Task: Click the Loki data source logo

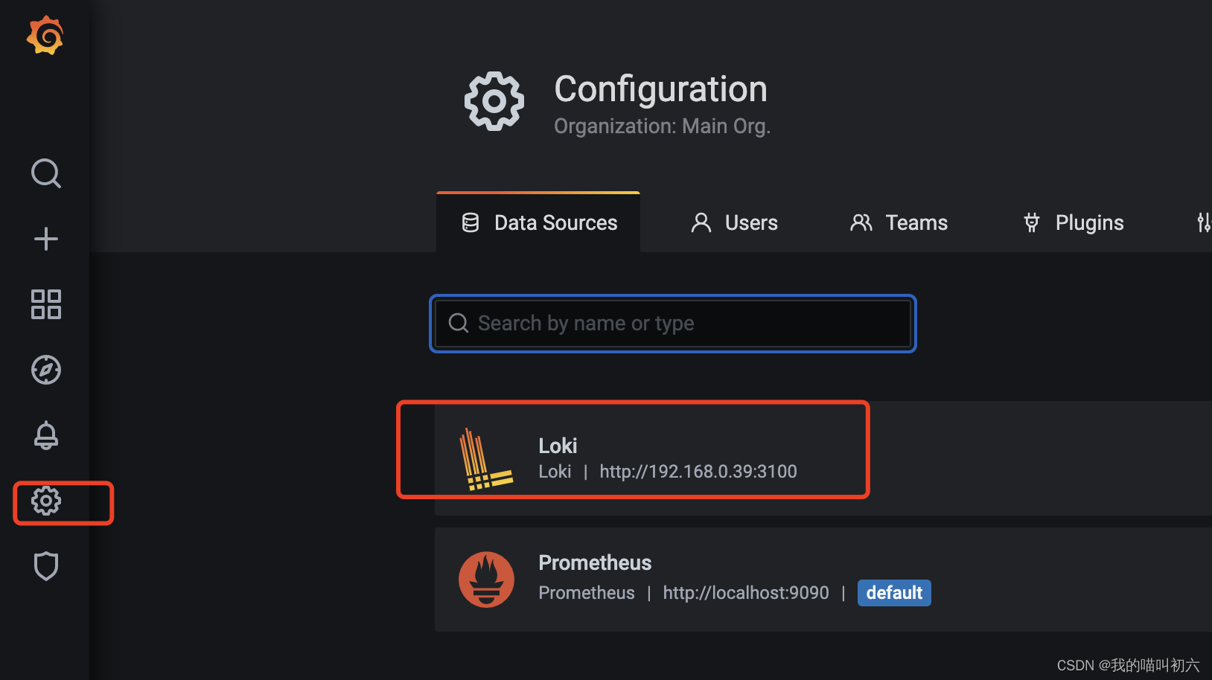Action: coord(485,459)
